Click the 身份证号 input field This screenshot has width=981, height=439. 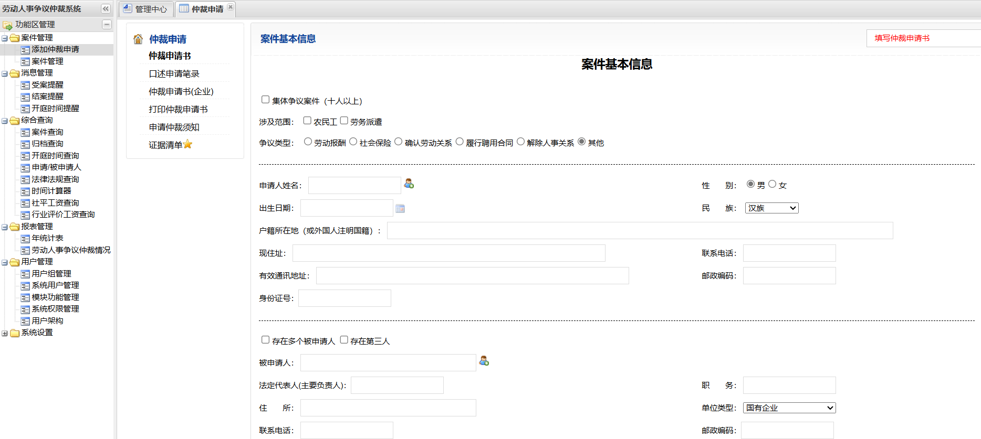pos(345,298)
